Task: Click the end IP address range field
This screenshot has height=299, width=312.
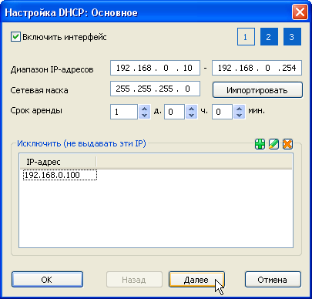Action: (257, 68)
